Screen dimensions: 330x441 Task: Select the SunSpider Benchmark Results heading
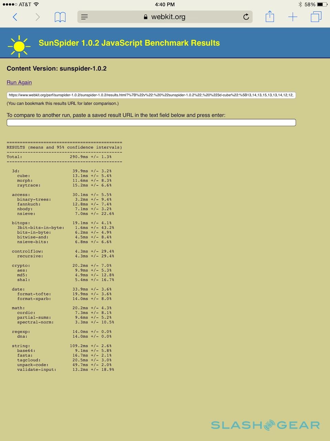pyautogui.click(x=129, y=43)
